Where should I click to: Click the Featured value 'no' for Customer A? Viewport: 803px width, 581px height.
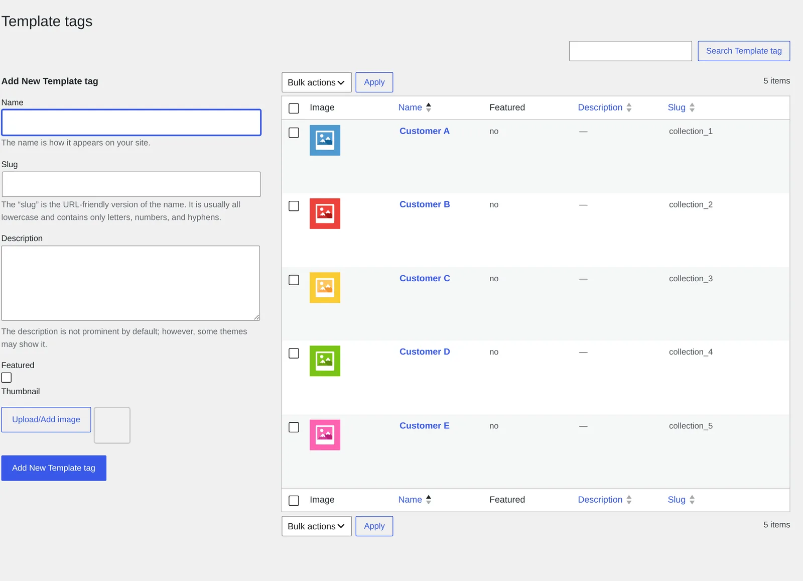(494, 132)
